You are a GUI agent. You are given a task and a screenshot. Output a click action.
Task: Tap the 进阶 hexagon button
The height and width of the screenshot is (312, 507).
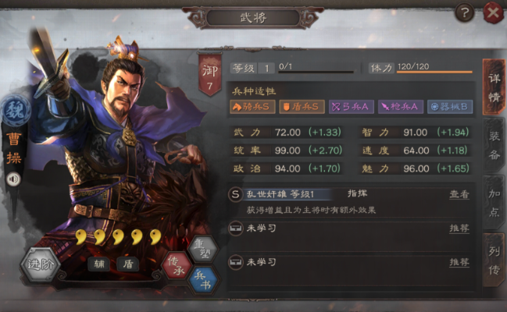[x=40, y=264]
